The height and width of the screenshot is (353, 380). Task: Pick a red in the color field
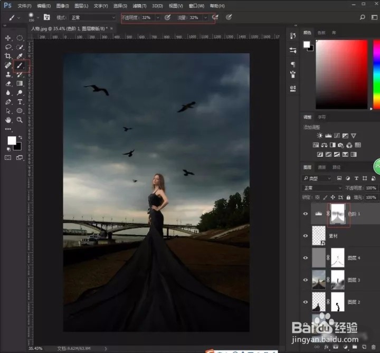coord(341,74)
